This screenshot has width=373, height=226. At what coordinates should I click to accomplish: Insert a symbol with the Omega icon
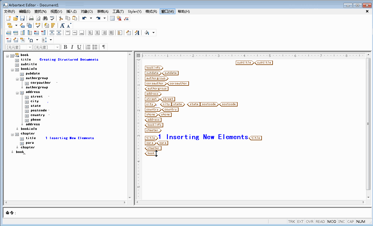31,40
